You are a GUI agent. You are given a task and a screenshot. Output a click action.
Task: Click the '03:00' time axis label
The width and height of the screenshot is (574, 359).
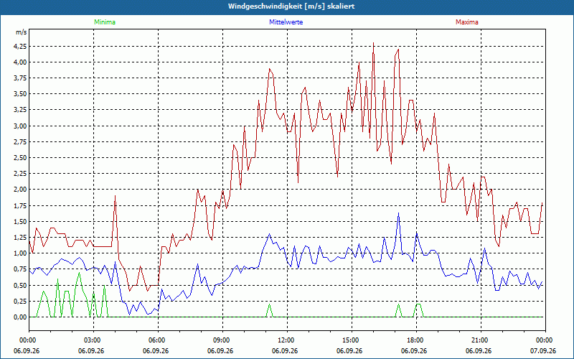91,340
